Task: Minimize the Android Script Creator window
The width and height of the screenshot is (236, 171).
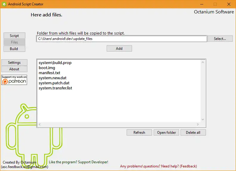Action: tap(202, 4)
